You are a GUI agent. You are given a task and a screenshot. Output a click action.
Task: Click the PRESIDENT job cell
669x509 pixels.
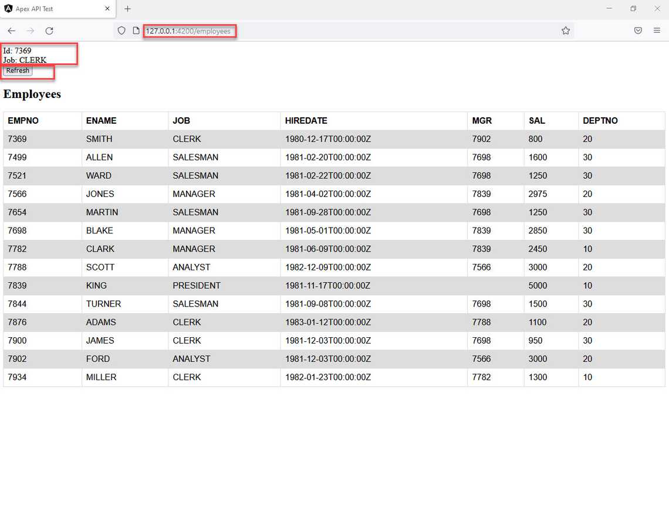197,286
